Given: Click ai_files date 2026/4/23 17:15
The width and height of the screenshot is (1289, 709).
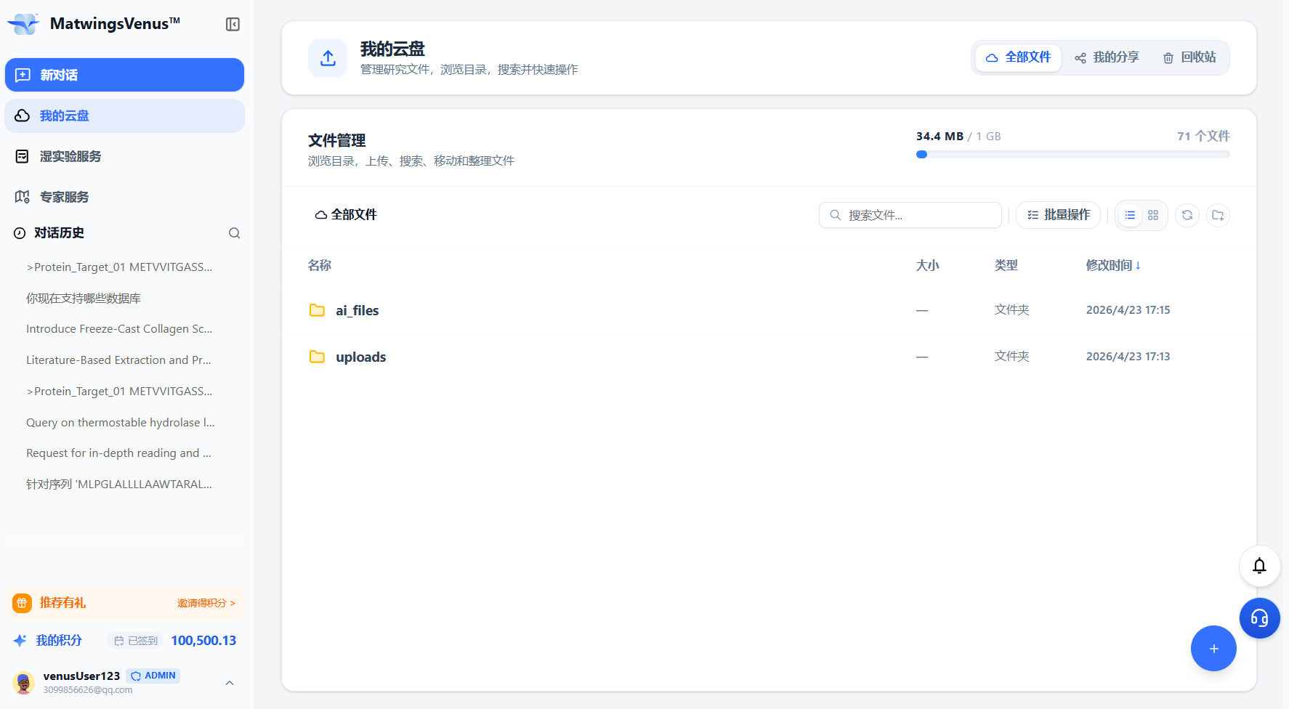Looking at the screenshot, I should click(x=1128, y=310).
